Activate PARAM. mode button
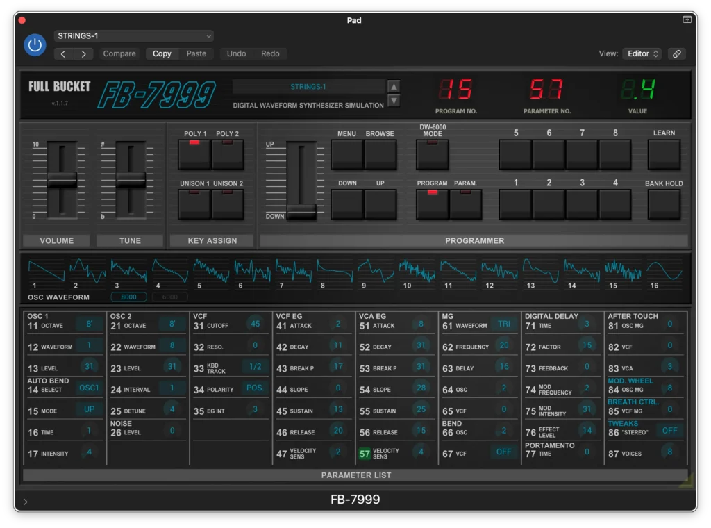Image resolution: width=711 pixels, height=528 pixels. pyautogui.click(x=466, y=204)
